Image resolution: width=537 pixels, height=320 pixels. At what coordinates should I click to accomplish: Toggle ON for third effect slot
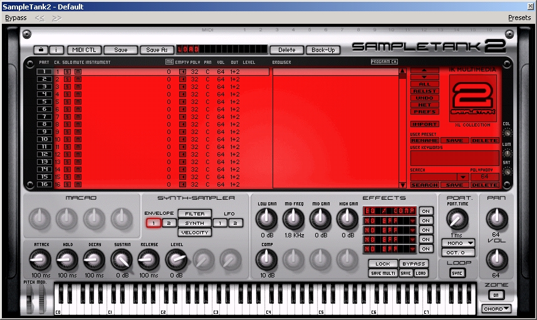click(425, 230)
